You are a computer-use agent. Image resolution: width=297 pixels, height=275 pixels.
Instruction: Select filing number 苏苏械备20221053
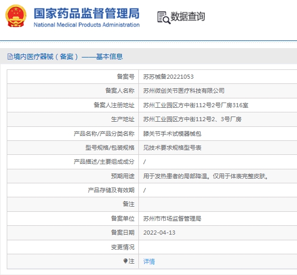(168, 77)
